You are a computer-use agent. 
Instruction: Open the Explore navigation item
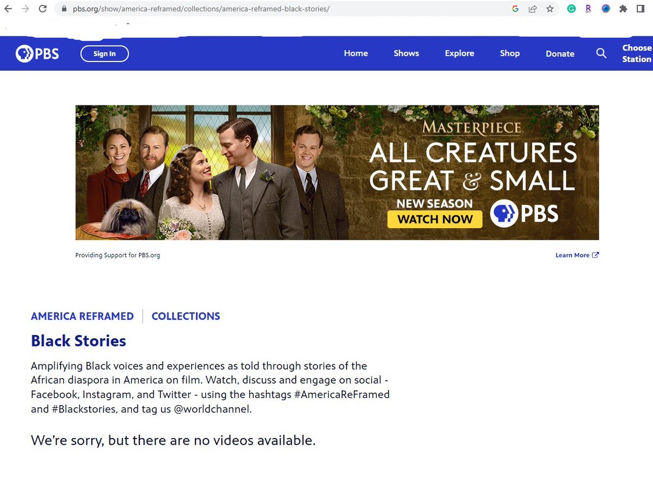pos(459,53)
